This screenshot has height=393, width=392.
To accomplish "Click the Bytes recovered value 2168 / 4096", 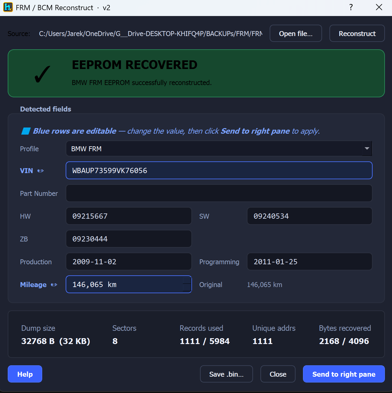I will point(344,341).
